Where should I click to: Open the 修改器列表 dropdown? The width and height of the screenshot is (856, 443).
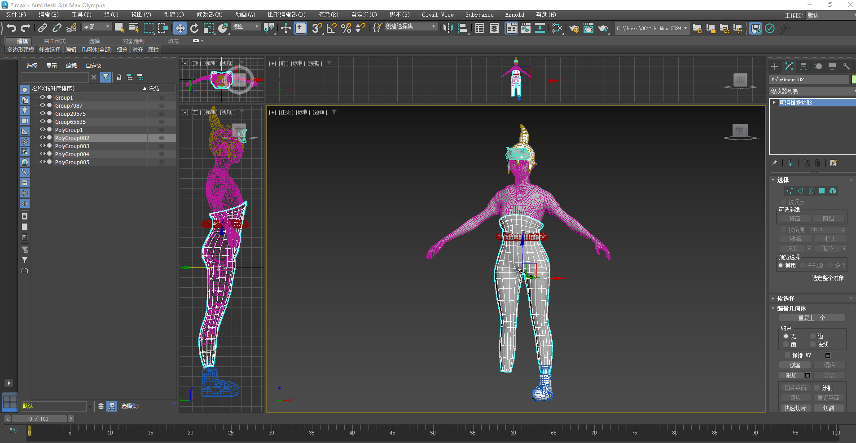(x=812, y=91)
